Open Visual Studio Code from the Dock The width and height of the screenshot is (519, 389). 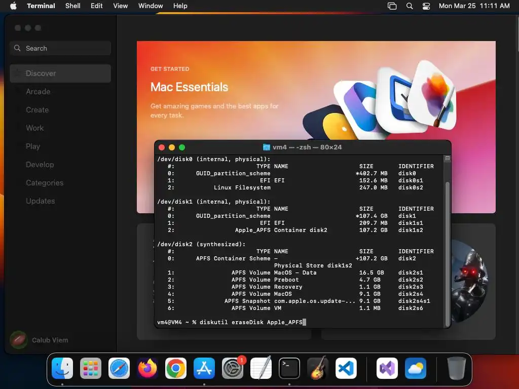[346, 368]
